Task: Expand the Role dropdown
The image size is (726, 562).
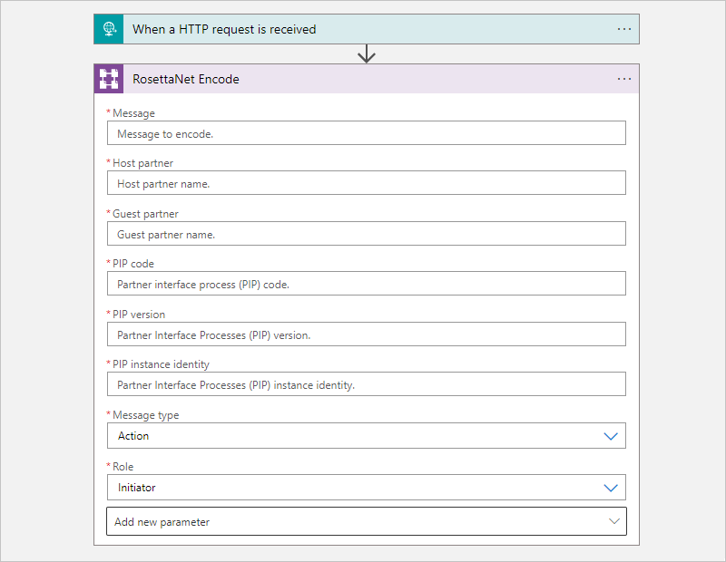Action: [366, 488]
